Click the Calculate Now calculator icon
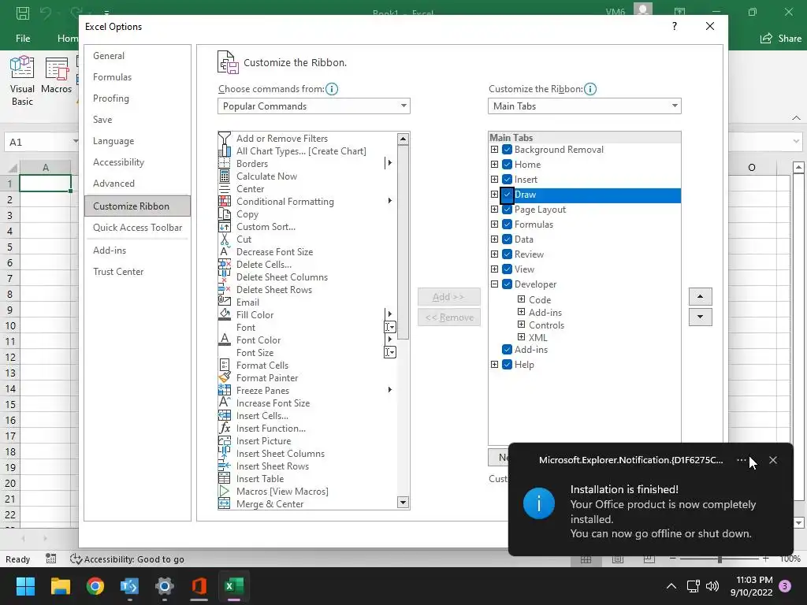This screenshot has height=605, width=807. [x=225, y=176]
